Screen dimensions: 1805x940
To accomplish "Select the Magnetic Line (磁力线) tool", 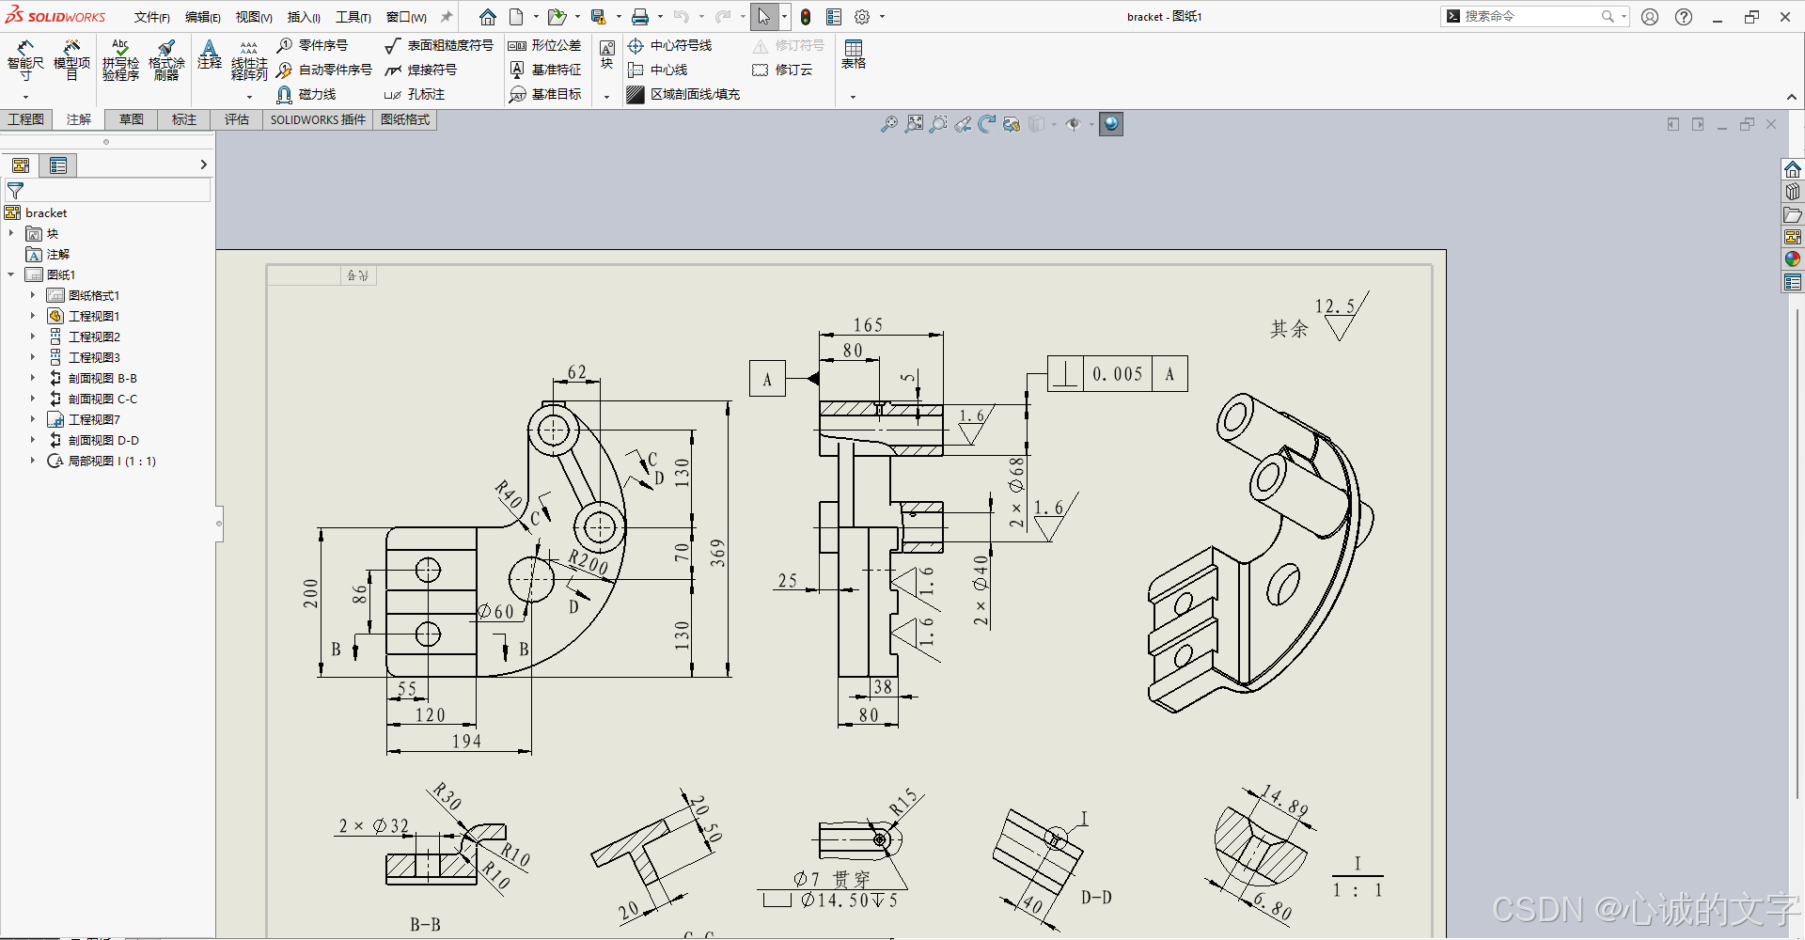I will tap(306, 94).
